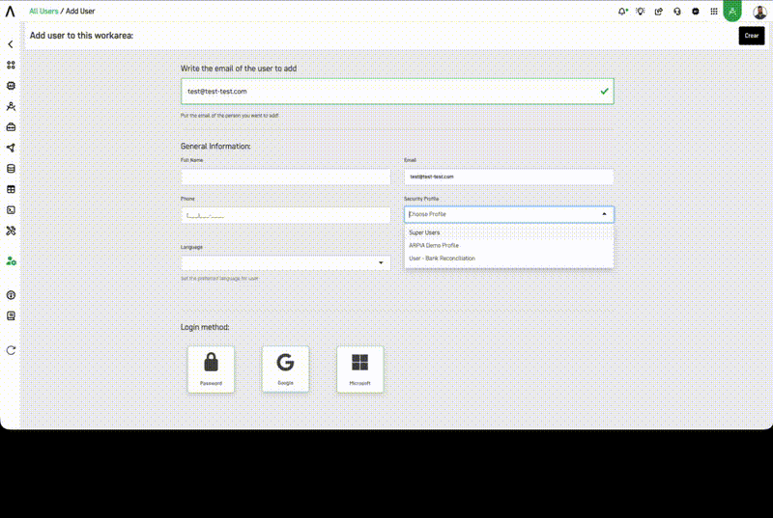Click the 'General Information:' heading
This screenshot has height=518, width=773.
tap(215, 146)
